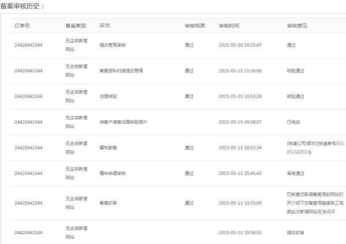Select the 待客户准备当面核验照片 step
The image size is (346, 244).
click(123, 122)
